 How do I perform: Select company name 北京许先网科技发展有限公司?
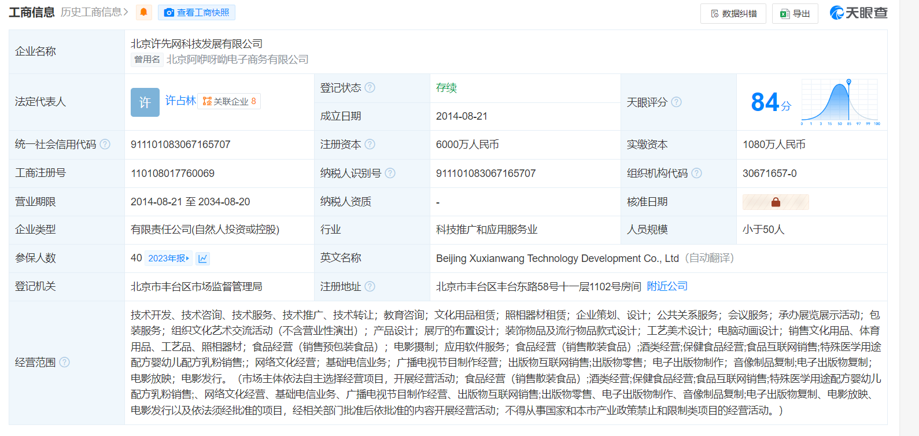[197, 44]
